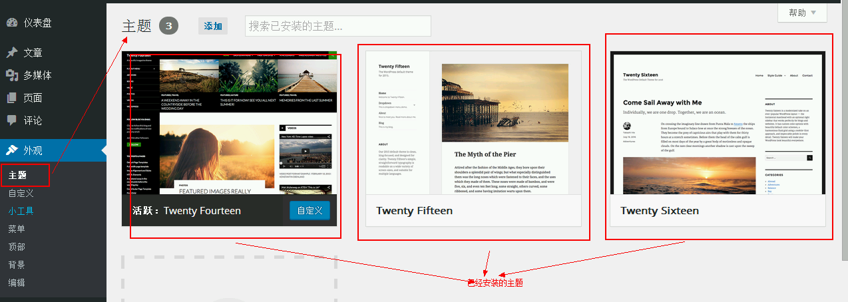Click the Media library icon
This screenshot has height=302, width=848.
12,75
